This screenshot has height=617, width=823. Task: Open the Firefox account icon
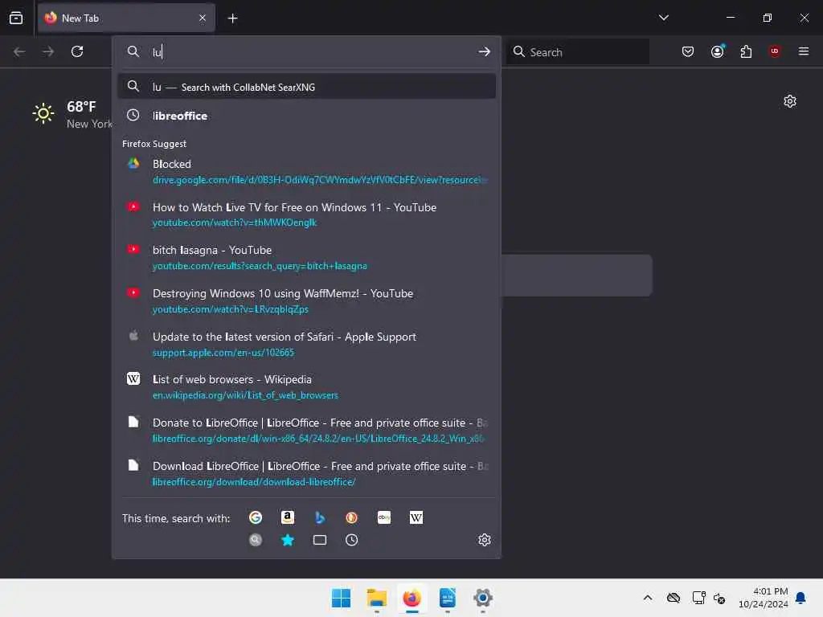click(x=717, y=51)
